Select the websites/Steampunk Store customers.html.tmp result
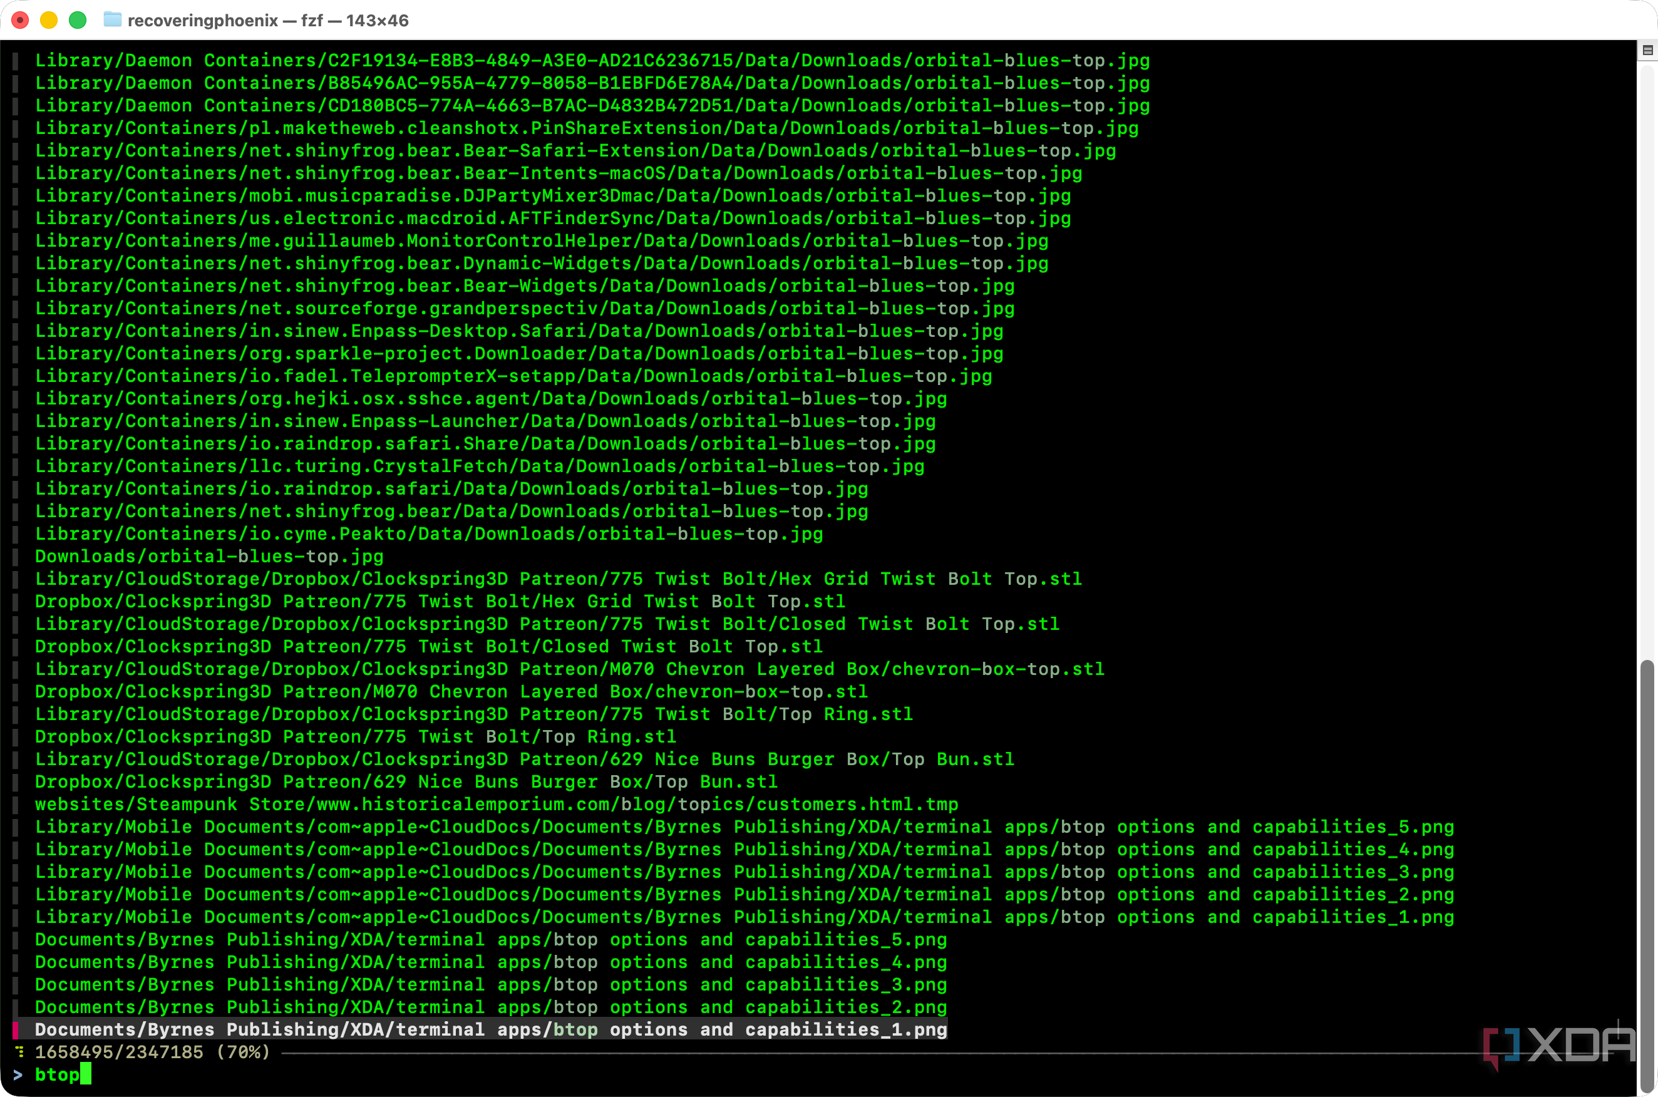 tap(496, 804)
